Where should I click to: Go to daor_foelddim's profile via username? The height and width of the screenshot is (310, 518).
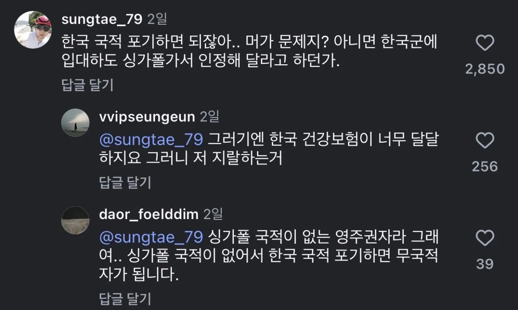click(149, 214)
